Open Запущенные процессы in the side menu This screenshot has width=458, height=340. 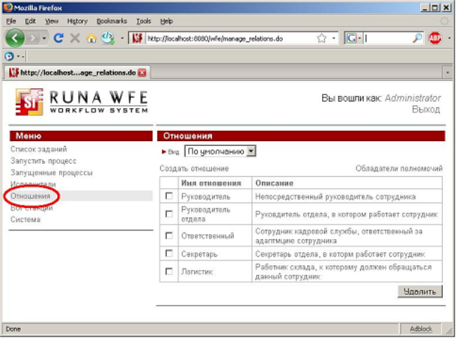pos(51,173)
